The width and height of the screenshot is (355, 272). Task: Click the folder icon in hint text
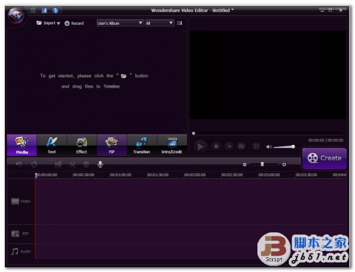[x=124, y=76]
